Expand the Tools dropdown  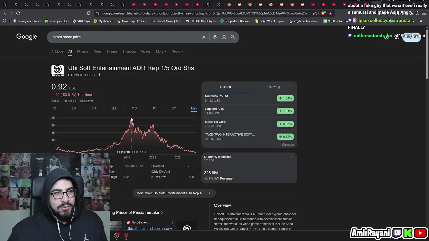click(178, 51)
